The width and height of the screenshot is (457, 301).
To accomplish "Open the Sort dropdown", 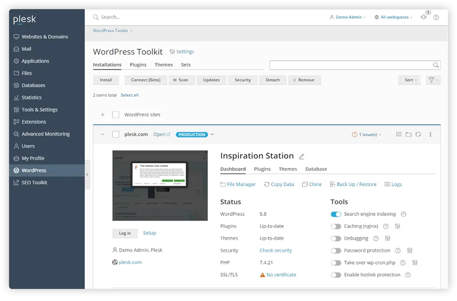I will point(408,80).
